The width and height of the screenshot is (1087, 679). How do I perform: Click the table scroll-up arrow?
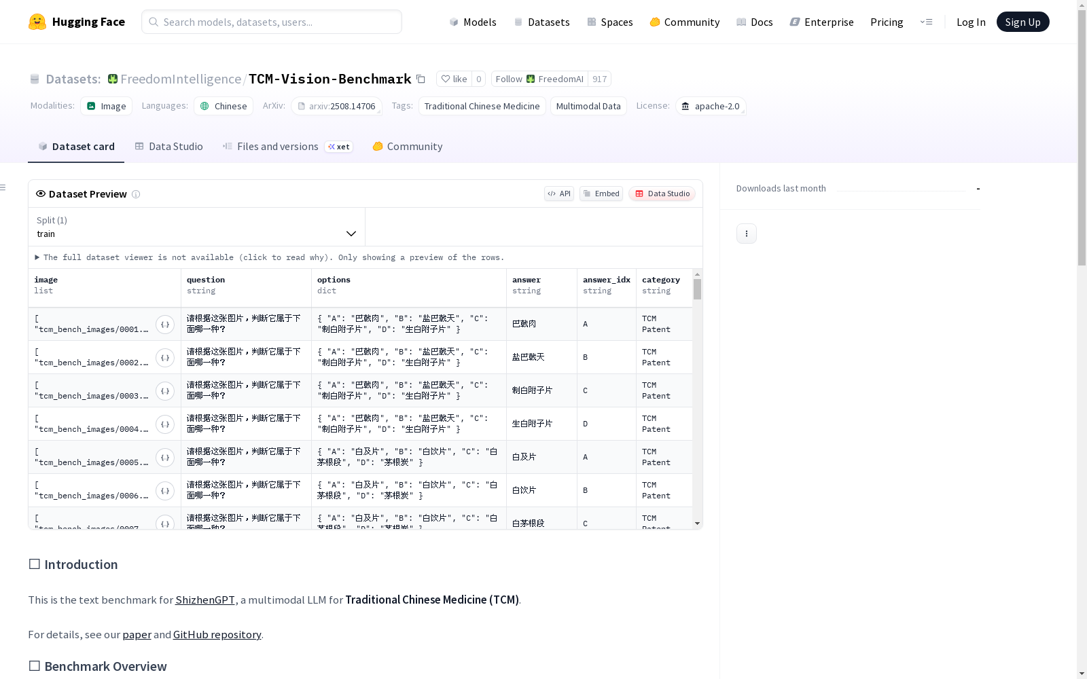tap(697, 274)
